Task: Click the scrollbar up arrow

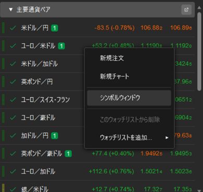Action: [x=199, y=8]
